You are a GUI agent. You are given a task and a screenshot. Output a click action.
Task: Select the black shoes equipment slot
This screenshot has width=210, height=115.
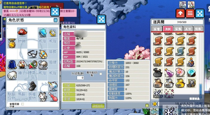(x=32, y=86)
